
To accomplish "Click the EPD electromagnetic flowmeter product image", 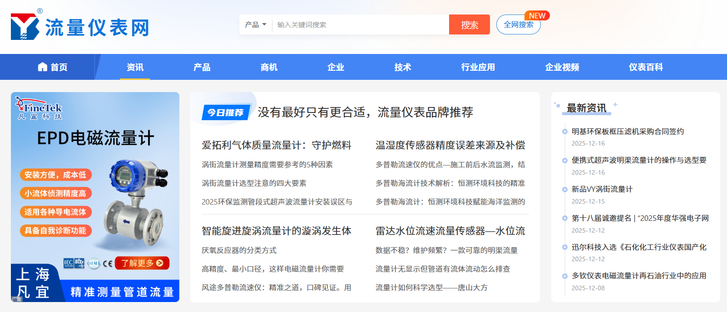I will pyautogui.click(x=135, y=200).
